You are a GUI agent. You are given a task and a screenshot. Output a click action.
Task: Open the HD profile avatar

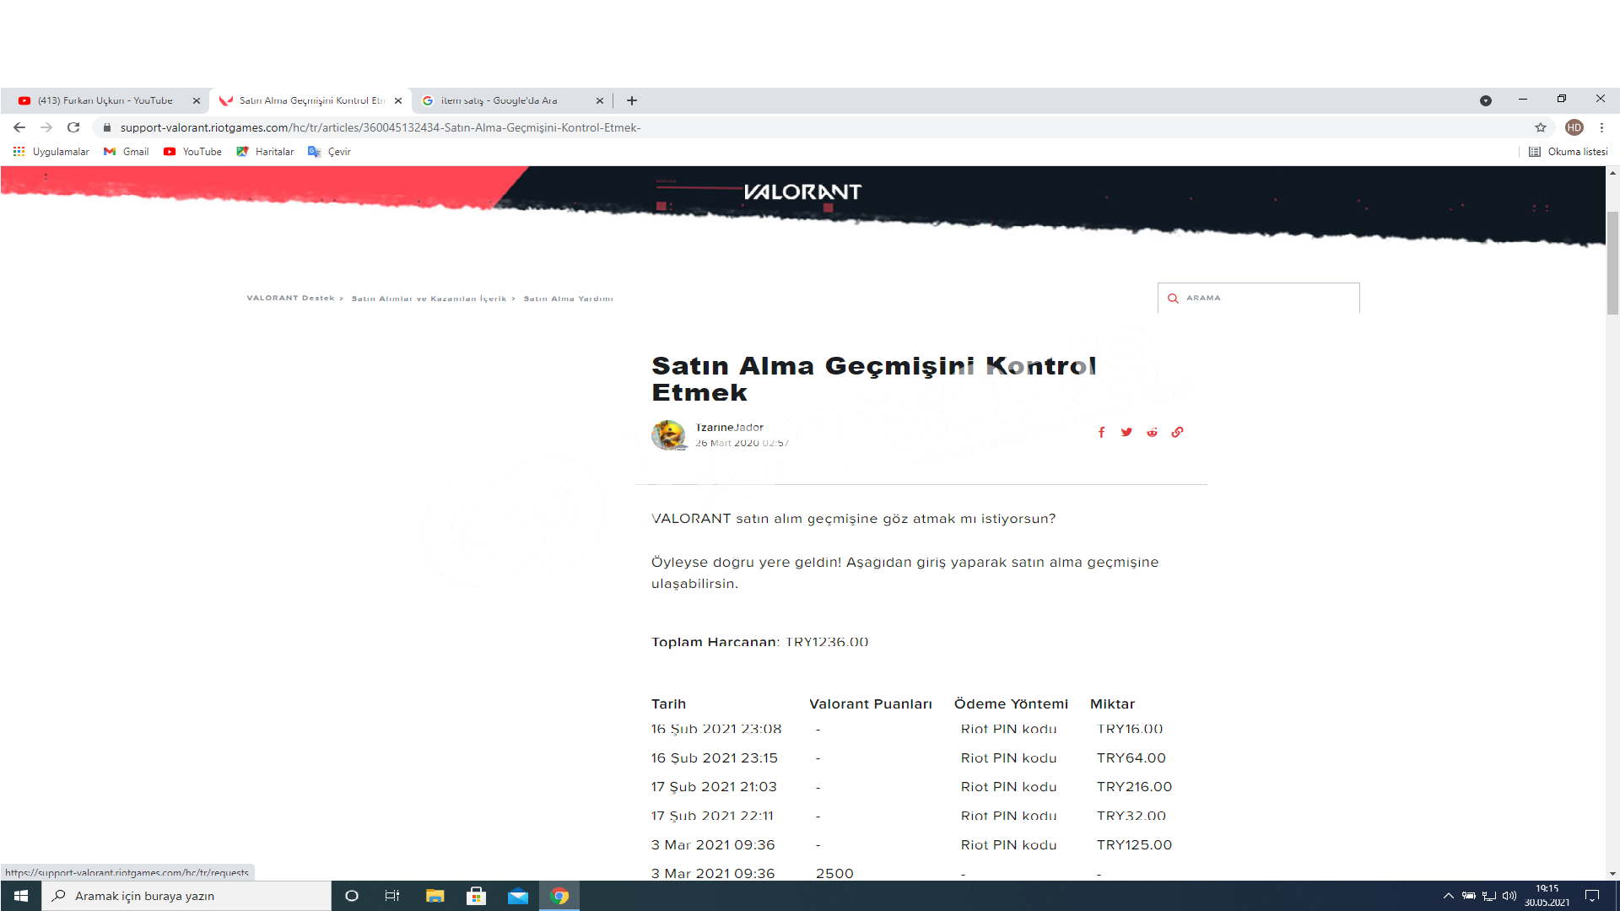(x=1574, y=127)
